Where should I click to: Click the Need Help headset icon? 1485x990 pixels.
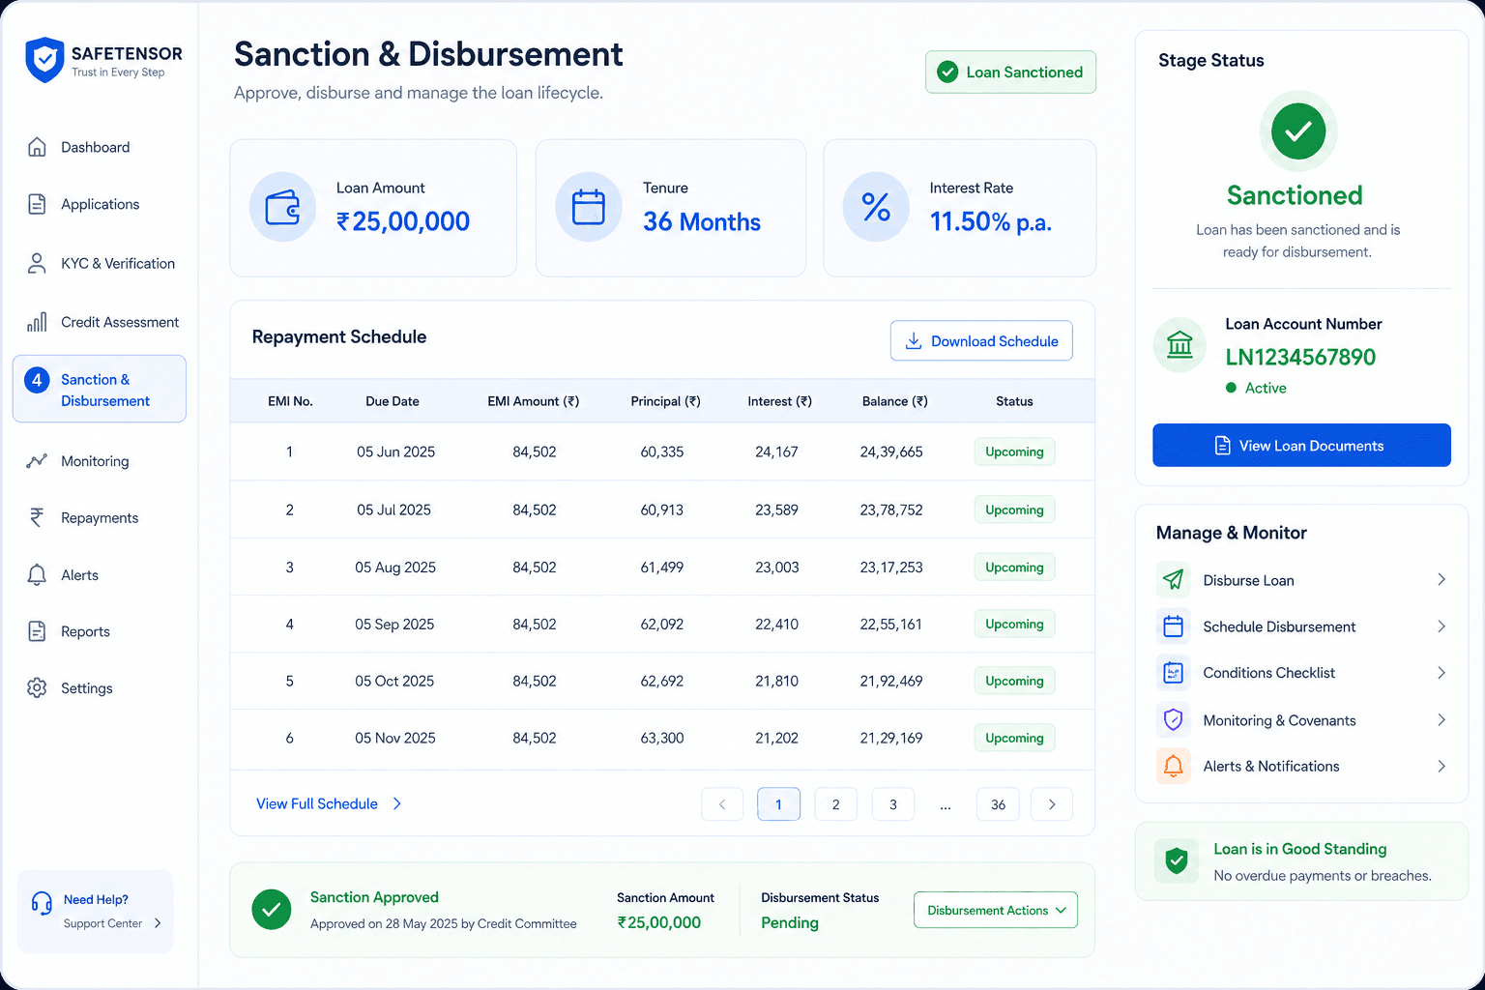coord(42,903)
